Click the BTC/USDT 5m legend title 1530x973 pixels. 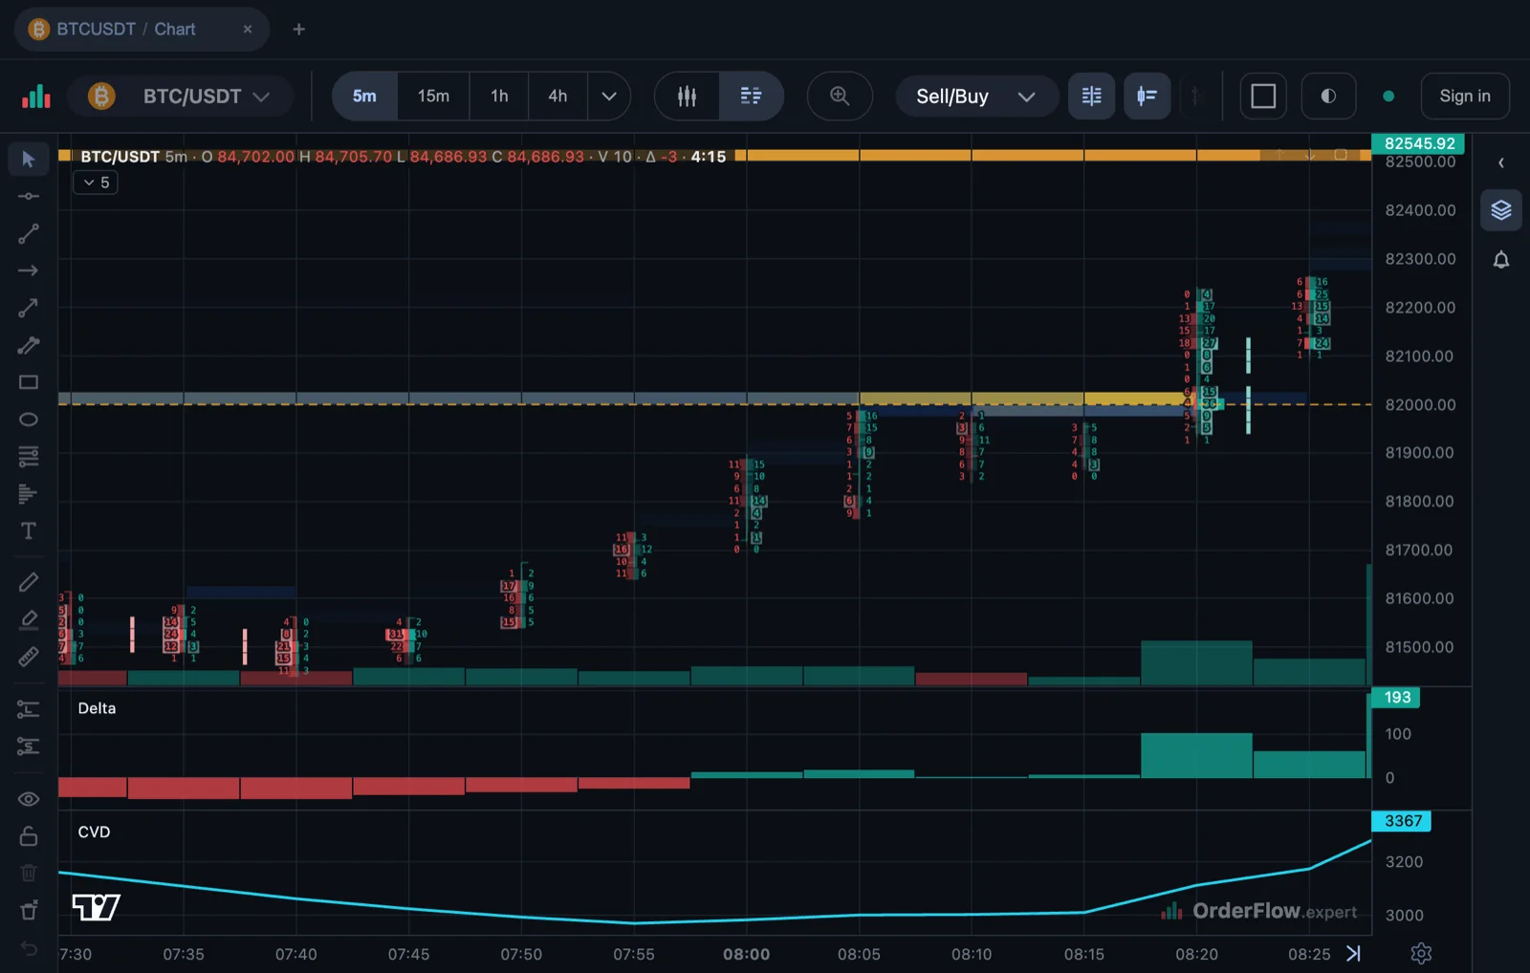click(134, 157)
